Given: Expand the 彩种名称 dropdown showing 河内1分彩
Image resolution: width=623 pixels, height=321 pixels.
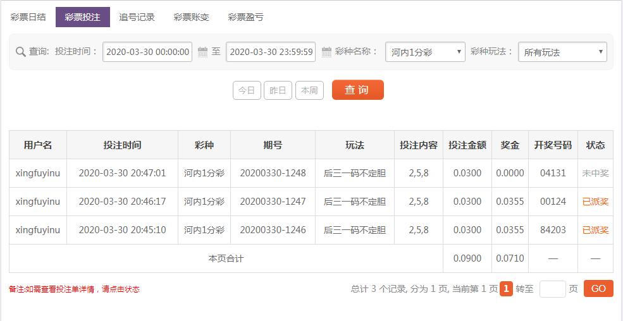Looking at the screenshot, I should click(x=425, y=52).
